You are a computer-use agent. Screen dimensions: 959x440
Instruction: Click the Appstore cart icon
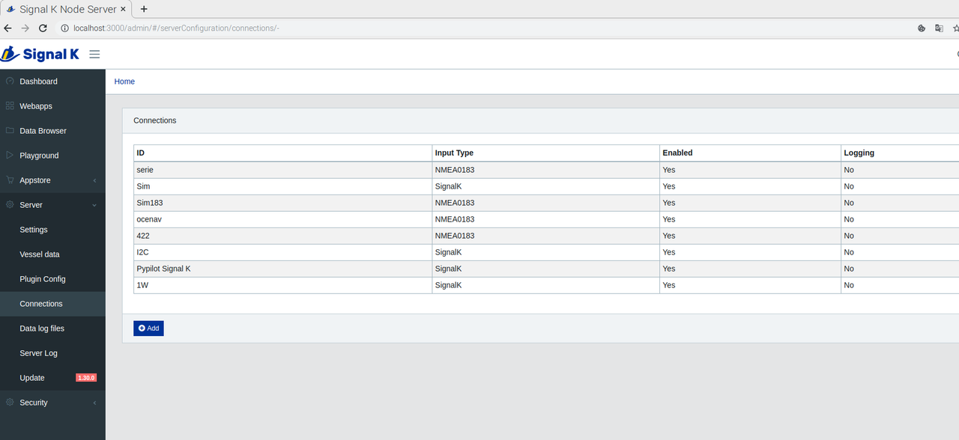10,180
